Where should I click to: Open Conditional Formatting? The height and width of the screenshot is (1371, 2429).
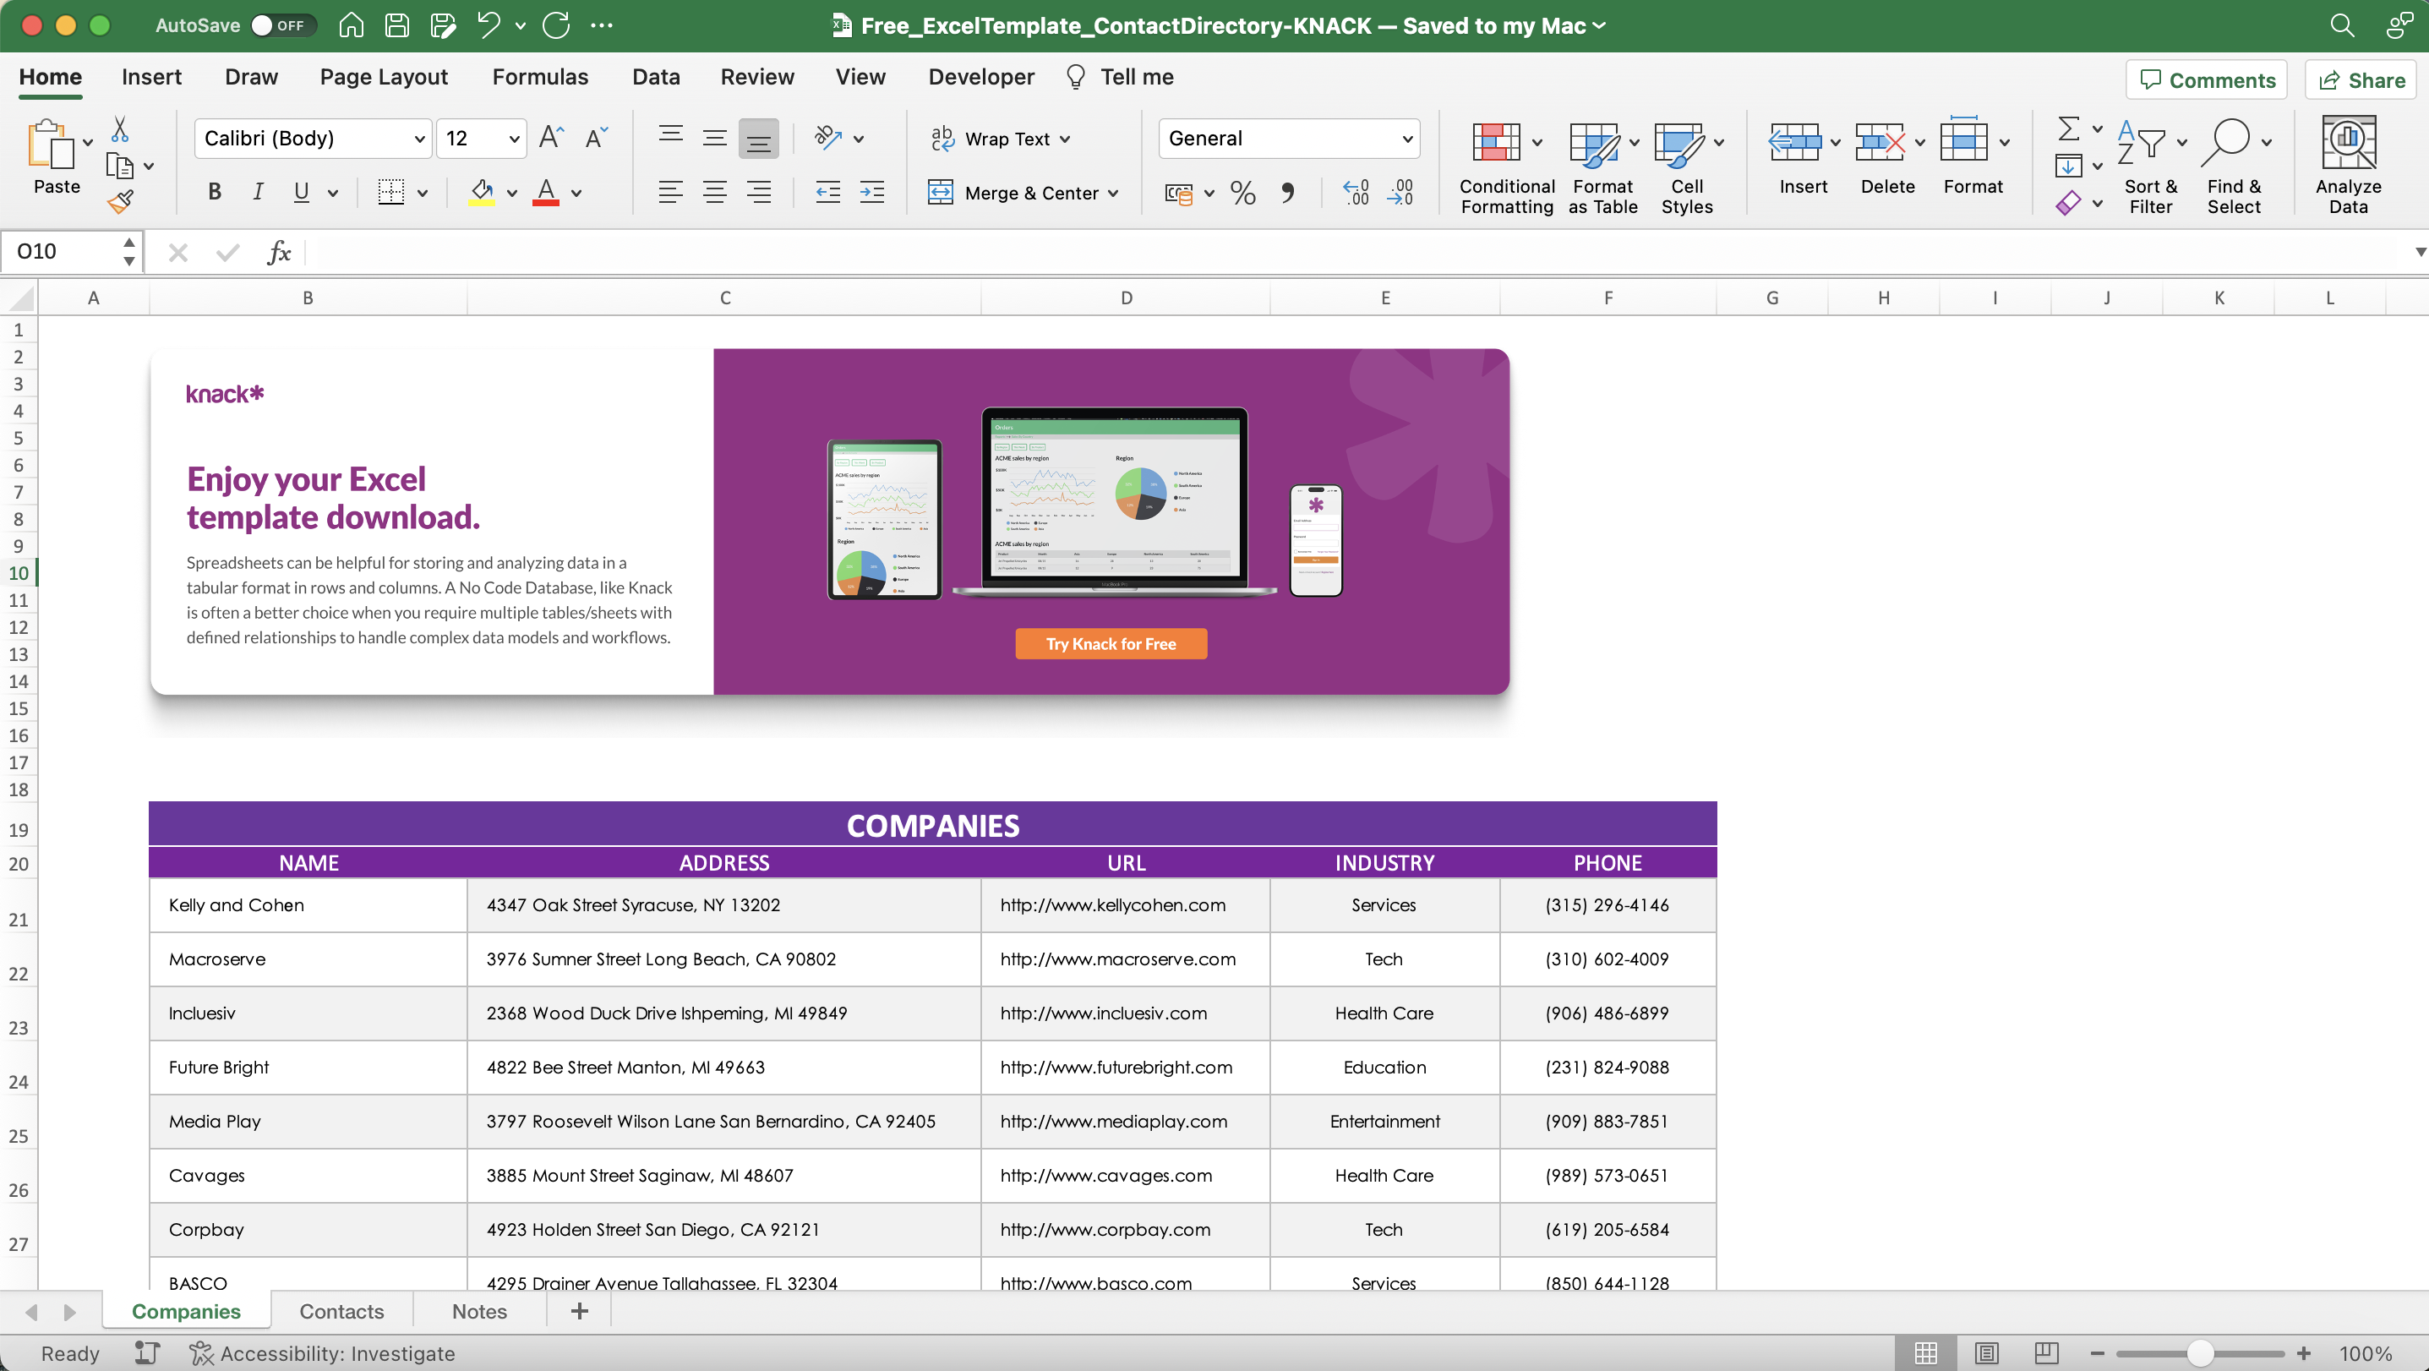[x=1503, y=166]
